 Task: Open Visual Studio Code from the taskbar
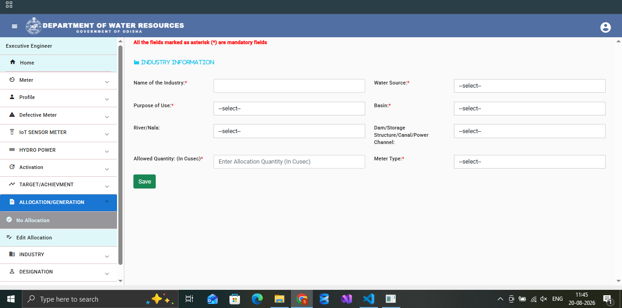[369, 299]
